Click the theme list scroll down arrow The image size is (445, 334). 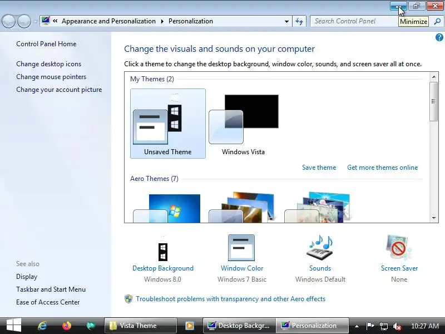434,218
